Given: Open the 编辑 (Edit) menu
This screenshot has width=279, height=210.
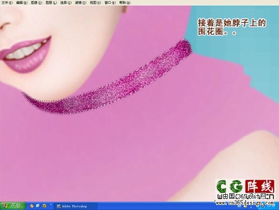Looking at the screenshot, I should 21,3.
